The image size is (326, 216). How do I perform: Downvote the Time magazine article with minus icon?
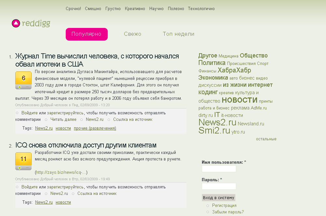(x=27, y=86)
